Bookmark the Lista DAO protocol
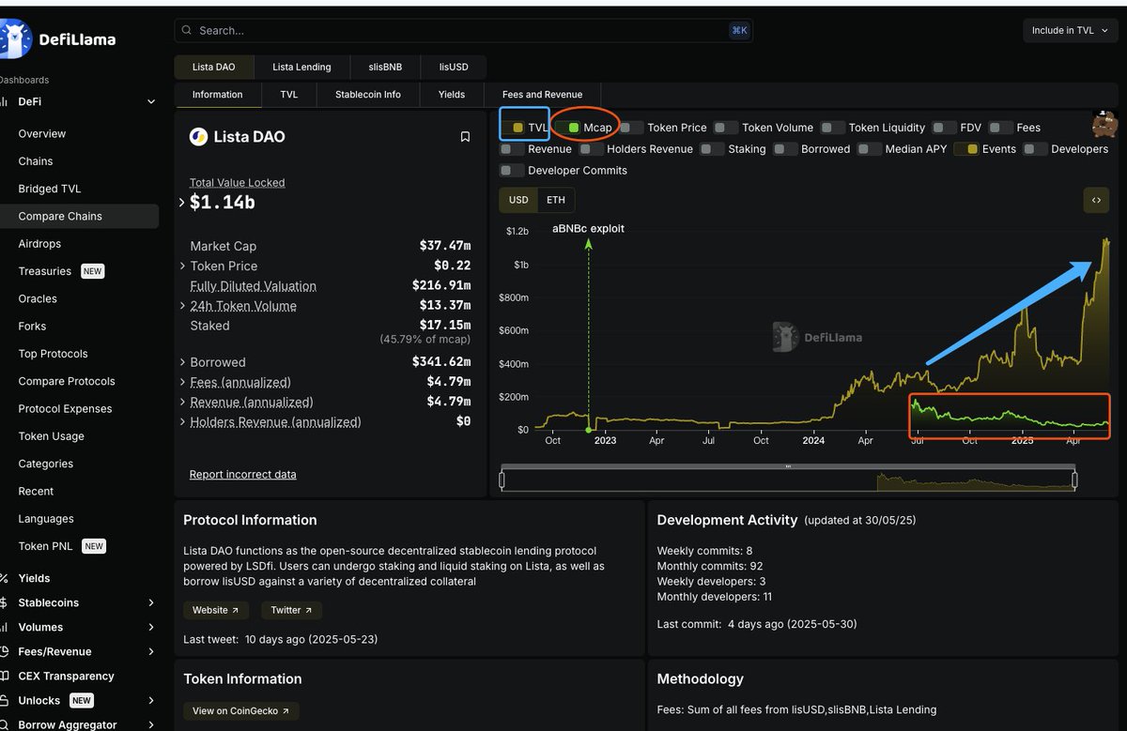The height and width of the screenshot is (731, 1127). tap(465, 137)
